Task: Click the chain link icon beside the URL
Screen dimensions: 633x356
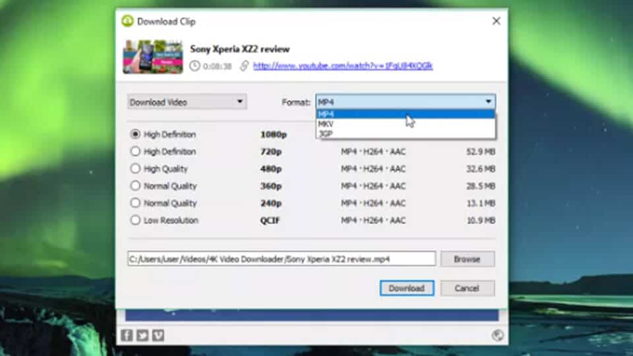Action: (244, 66)
